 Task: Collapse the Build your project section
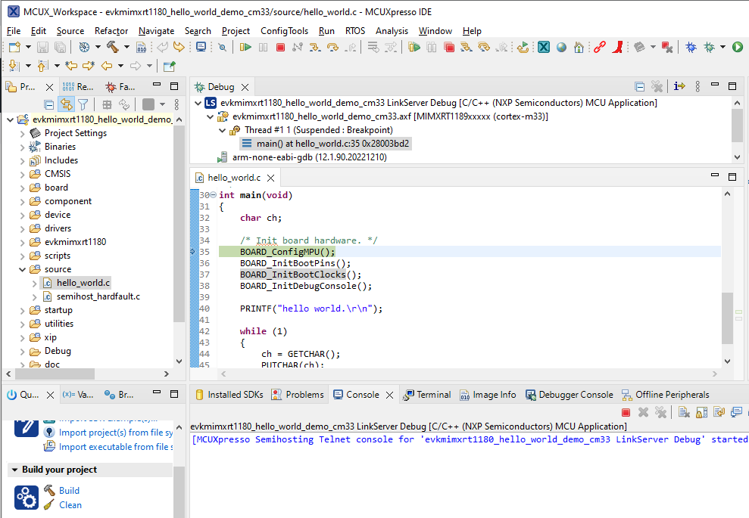point(14,470)
